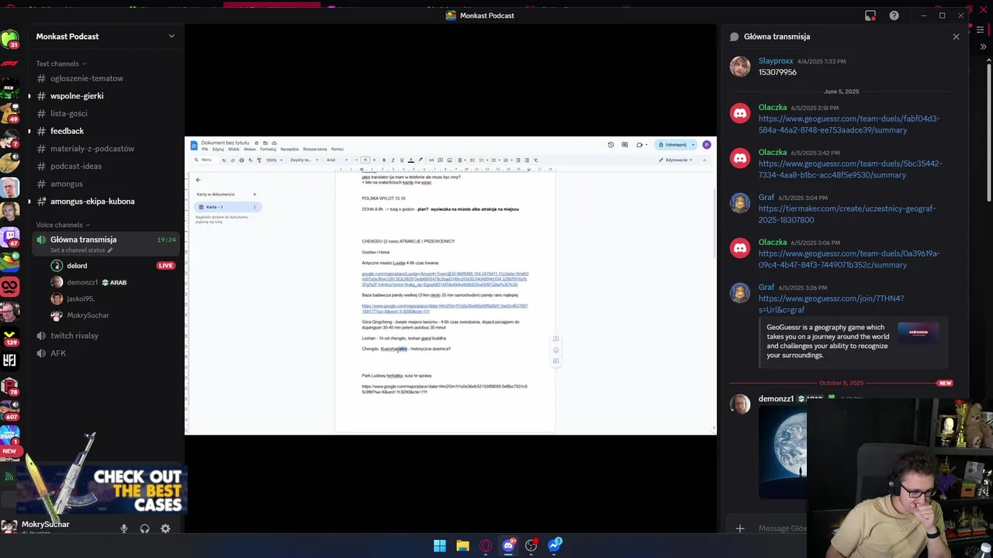The height and width of the screenshot is (558, 993).
Task: Open Discord help question mark icon
Action: pos(894,15)
